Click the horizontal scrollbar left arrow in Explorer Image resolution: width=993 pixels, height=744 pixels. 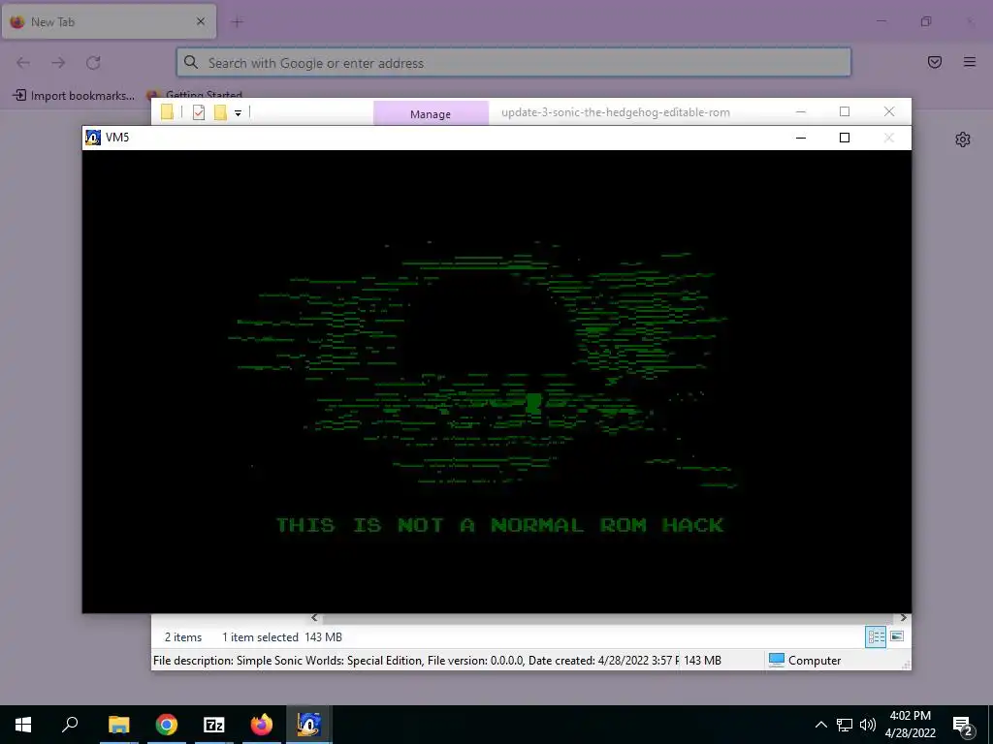pyautogui.click(x=314, y=618)
